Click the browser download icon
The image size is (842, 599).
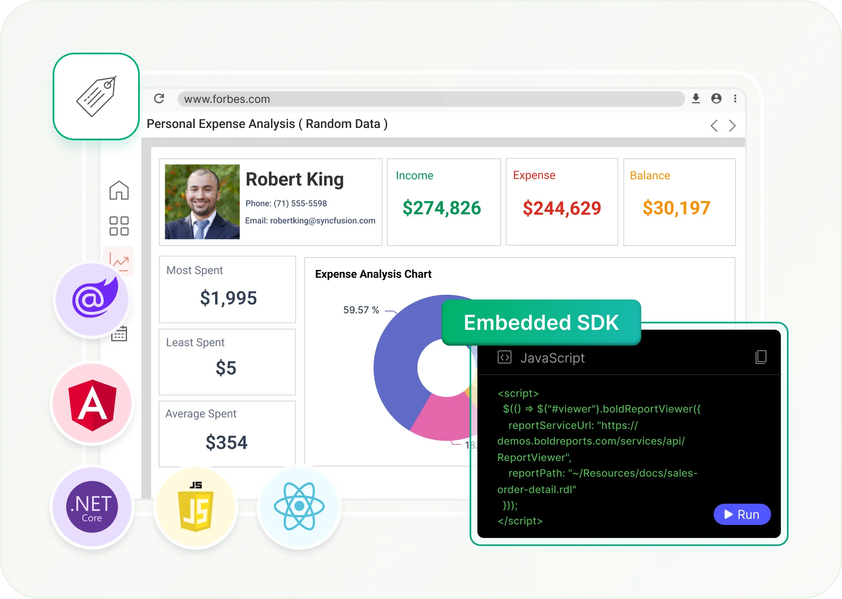pos(696,99)
